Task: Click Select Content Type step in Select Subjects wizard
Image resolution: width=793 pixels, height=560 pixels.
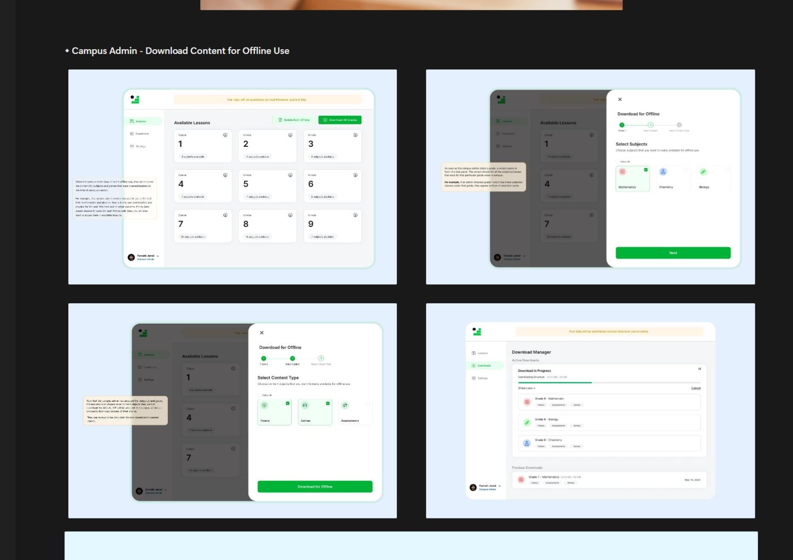Action: click(679, 125)
